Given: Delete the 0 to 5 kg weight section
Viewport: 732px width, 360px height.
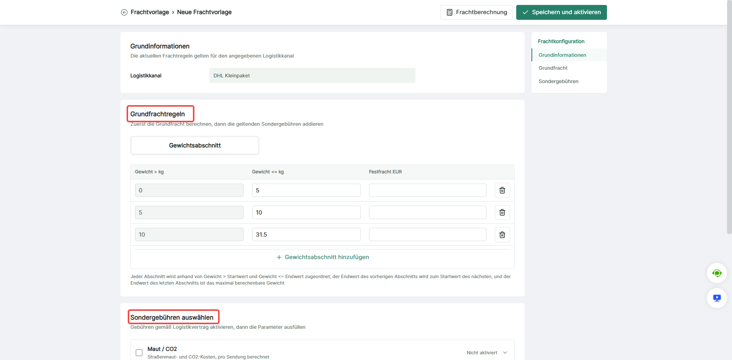Looking at the screenshot, I should click(502, 190).
